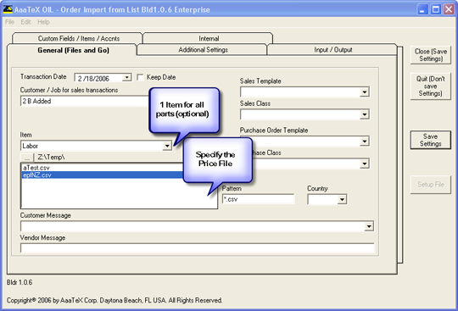Click the Transaction Date value 2/18/2006
The image size is (458, 311).
pyautogui.click(x=93, y=78)
